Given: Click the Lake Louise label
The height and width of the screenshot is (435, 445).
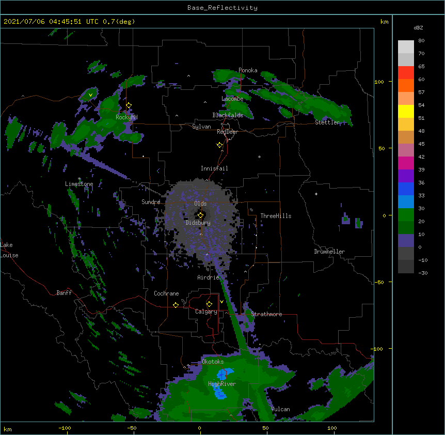Looking at the screenshot, I should tap(9, 250).
